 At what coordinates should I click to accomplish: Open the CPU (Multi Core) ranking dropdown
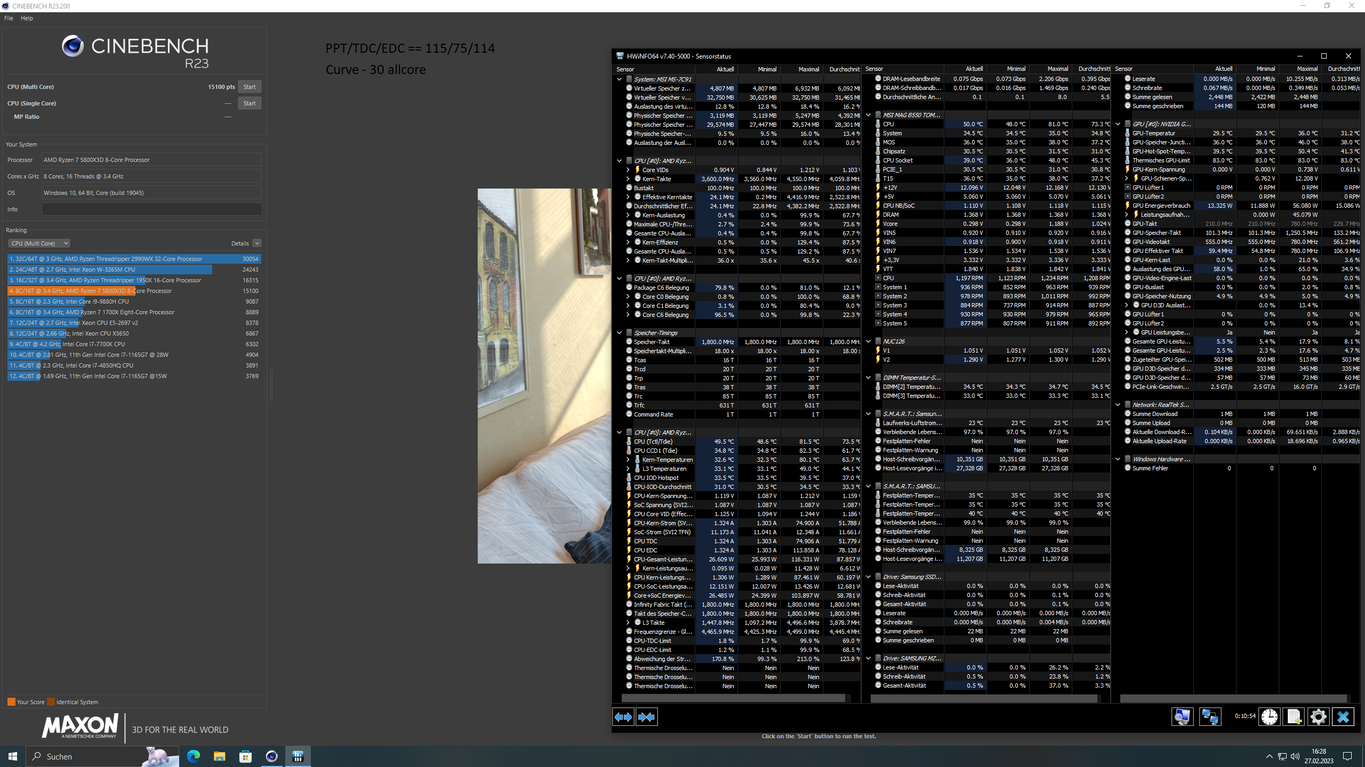pos(39,243)
